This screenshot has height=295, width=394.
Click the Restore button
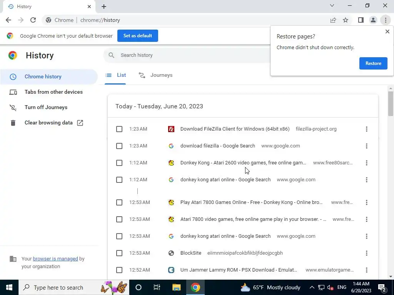pyautogui.click(x=373, y=63)
